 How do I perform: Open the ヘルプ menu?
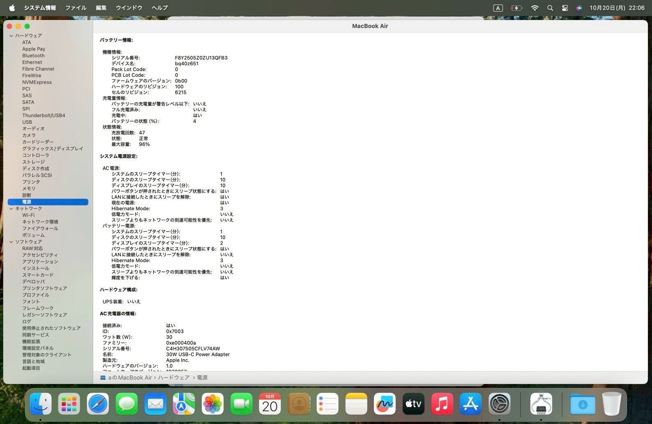159,8
